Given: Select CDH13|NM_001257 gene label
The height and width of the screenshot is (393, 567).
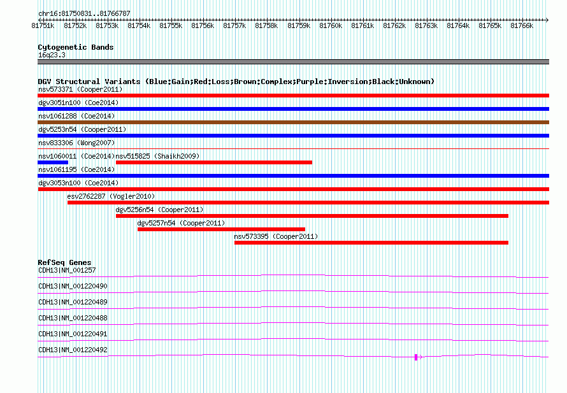Looking at the screenshot, I should 67,270.
